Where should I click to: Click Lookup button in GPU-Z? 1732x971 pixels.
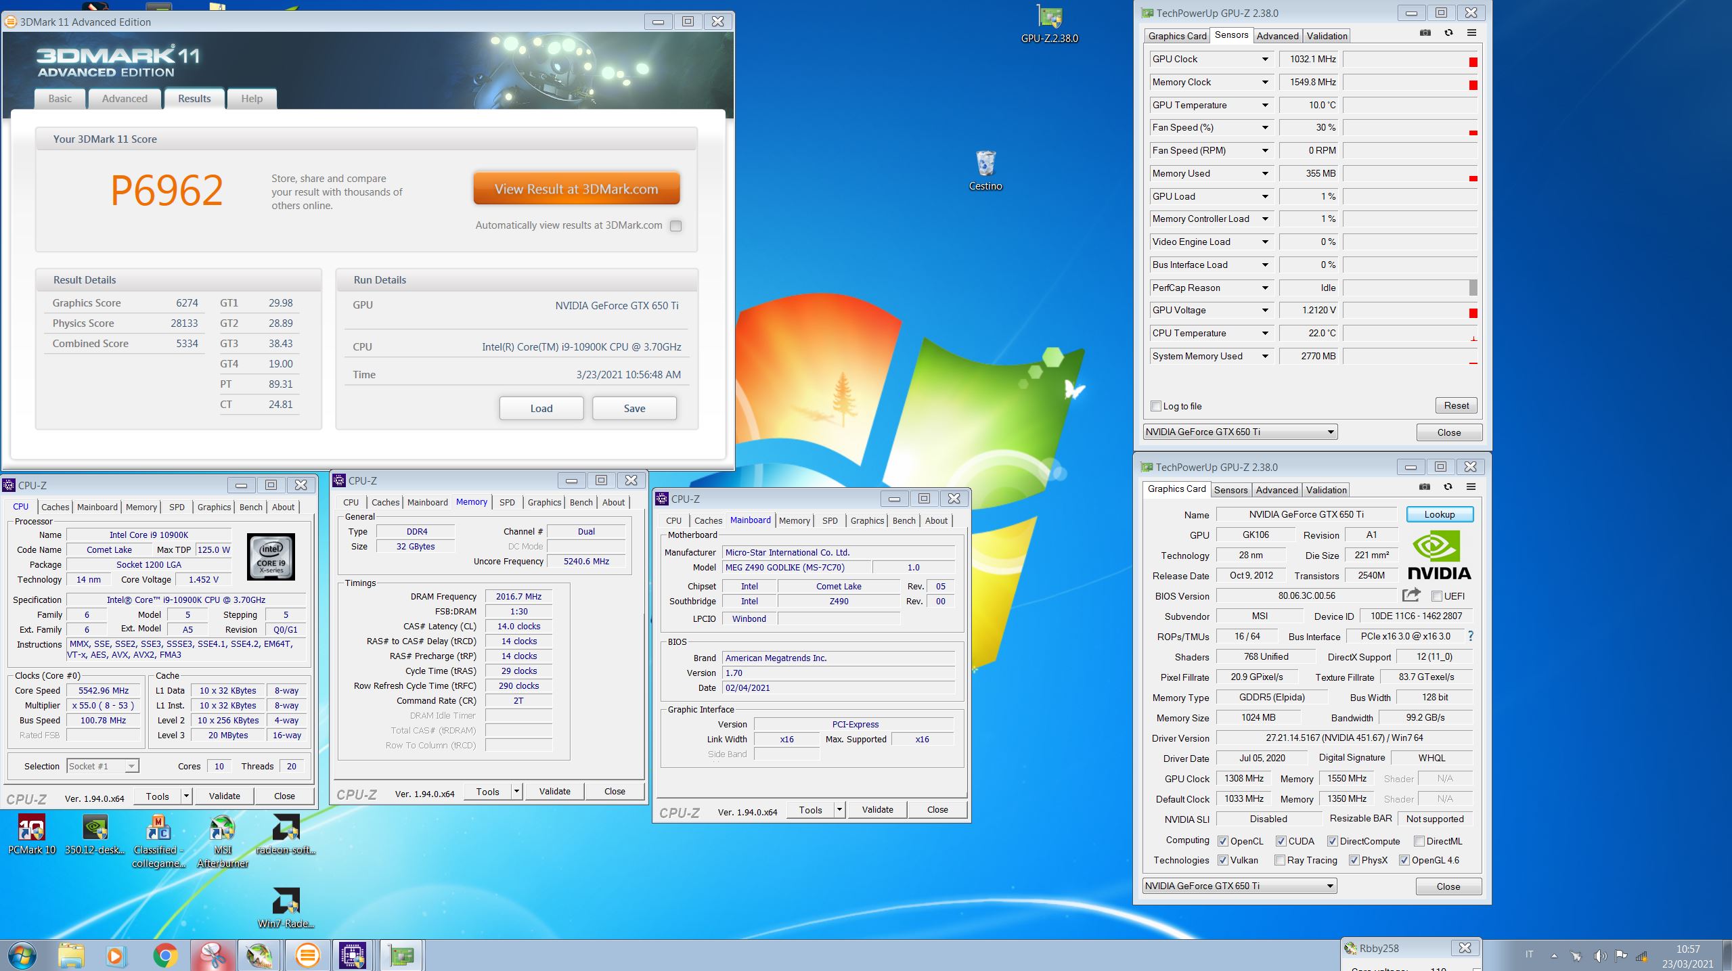point(1439,514)
